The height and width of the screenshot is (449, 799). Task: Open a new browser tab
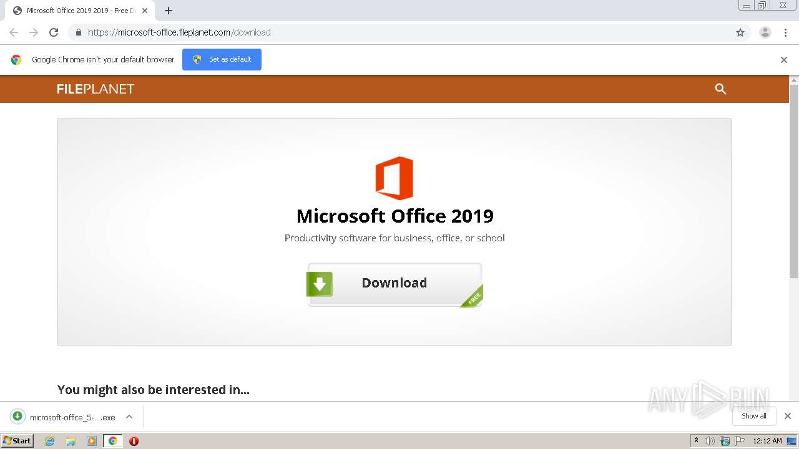pos(169,11)
